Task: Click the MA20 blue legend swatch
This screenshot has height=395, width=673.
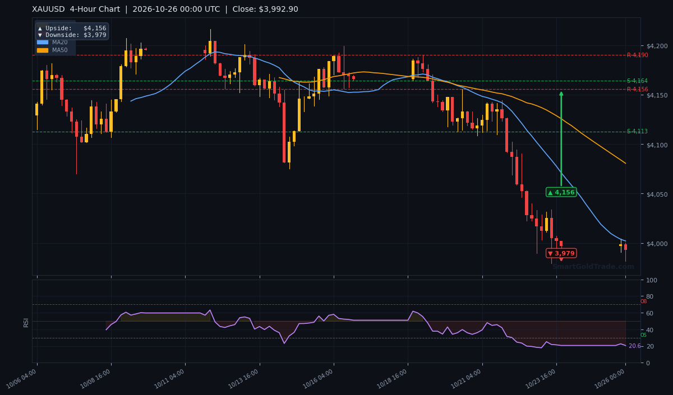Action: 43,42
